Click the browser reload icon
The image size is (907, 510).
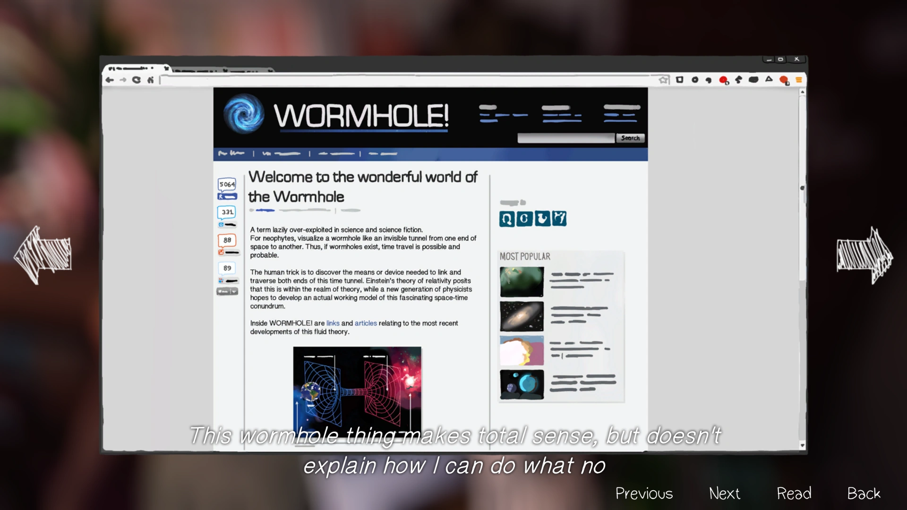(x=137, y=80)
